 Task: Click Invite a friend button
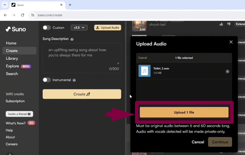pos(19,114)
